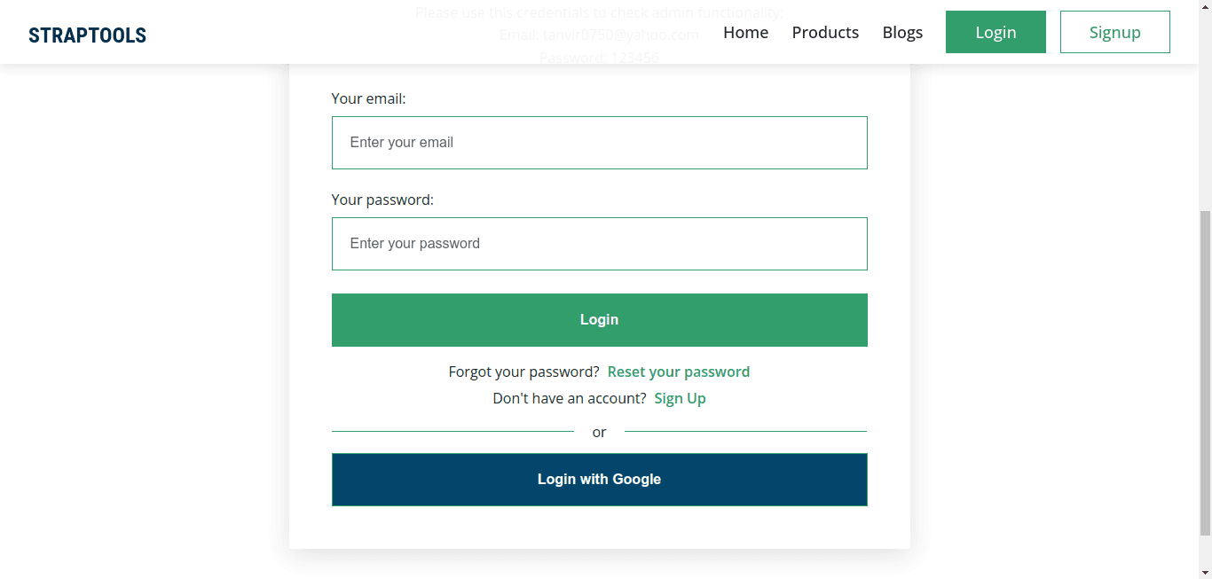Go to the Home page
This screenshot has width=1212, height=579.
(745, 33)
